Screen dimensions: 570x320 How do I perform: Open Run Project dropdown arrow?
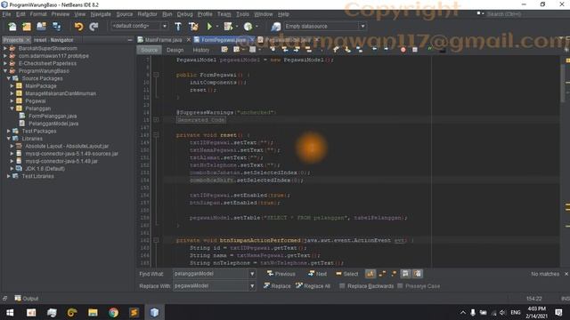(217, 27)
